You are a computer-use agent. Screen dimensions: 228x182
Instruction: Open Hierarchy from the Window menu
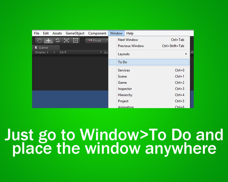tap(149, 95)
